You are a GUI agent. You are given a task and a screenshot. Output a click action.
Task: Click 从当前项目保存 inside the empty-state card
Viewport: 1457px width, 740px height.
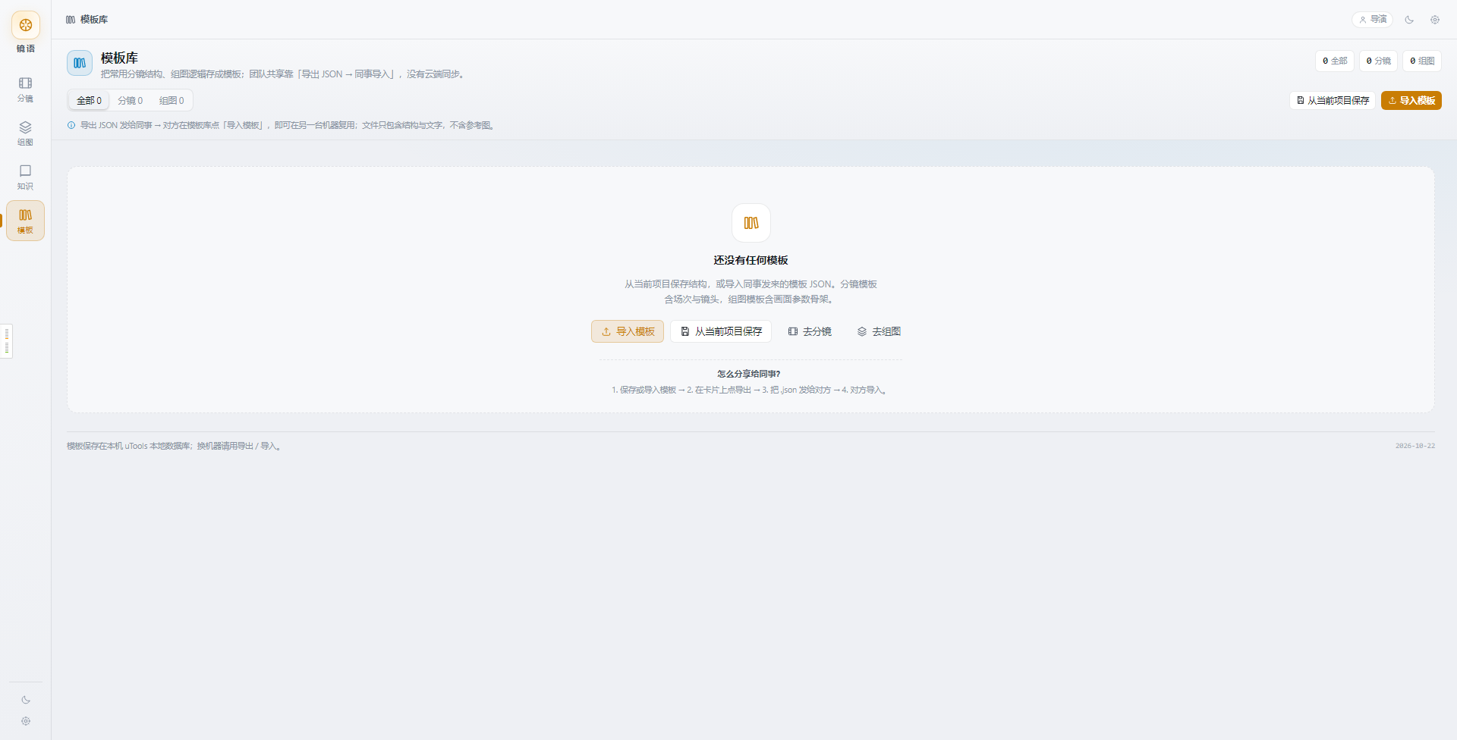pyautogui.click(x=721, y=331)
